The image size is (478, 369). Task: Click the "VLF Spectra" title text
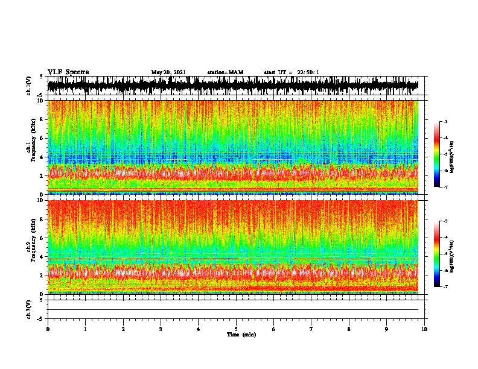click(x=68, y=72)
